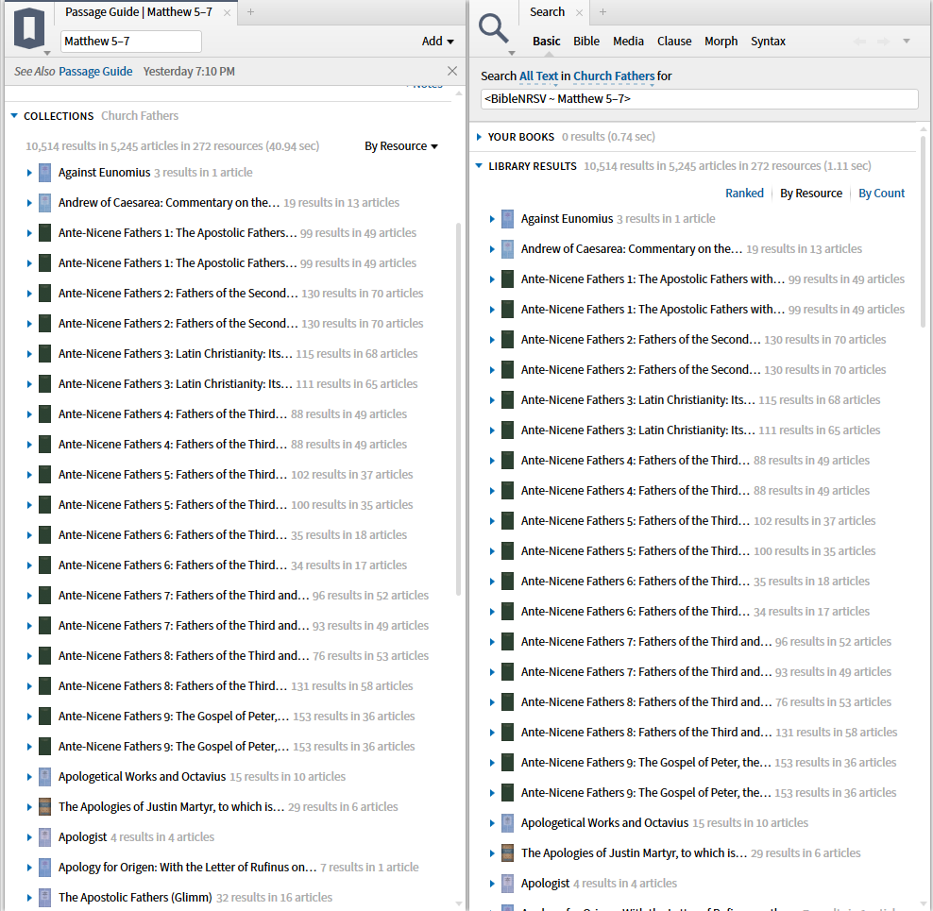
Task: Select the Syntax search type
Action: 768,41
